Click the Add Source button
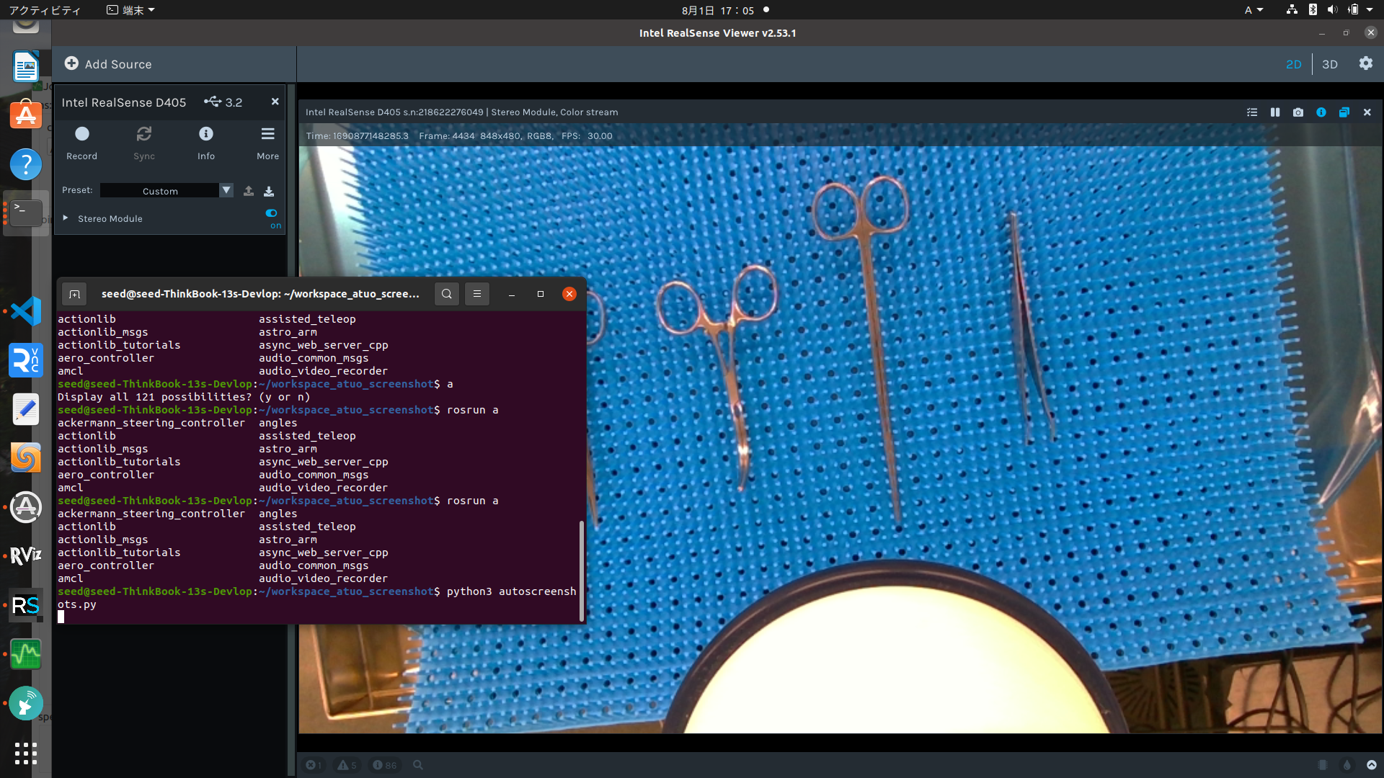The height and width of the screenshot is (778, 1384). (x=108, y=64)
